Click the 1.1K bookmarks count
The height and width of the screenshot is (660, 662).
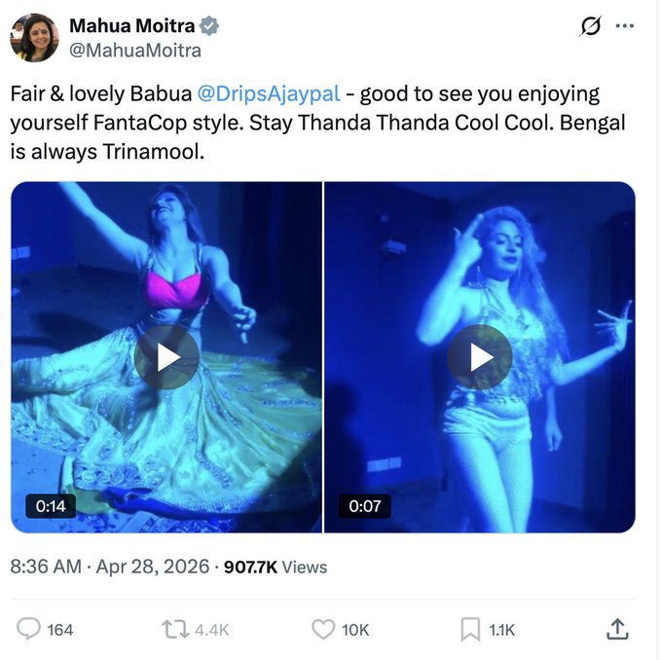pyautogui.click(x=501, y=630)
